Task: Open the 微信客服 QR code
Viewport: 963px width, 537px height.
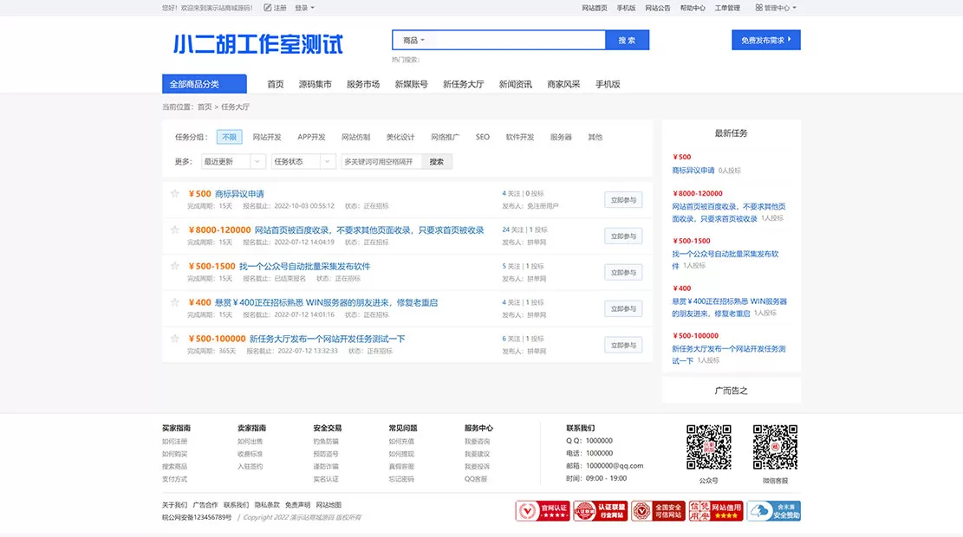Action: tap(775, 448)
